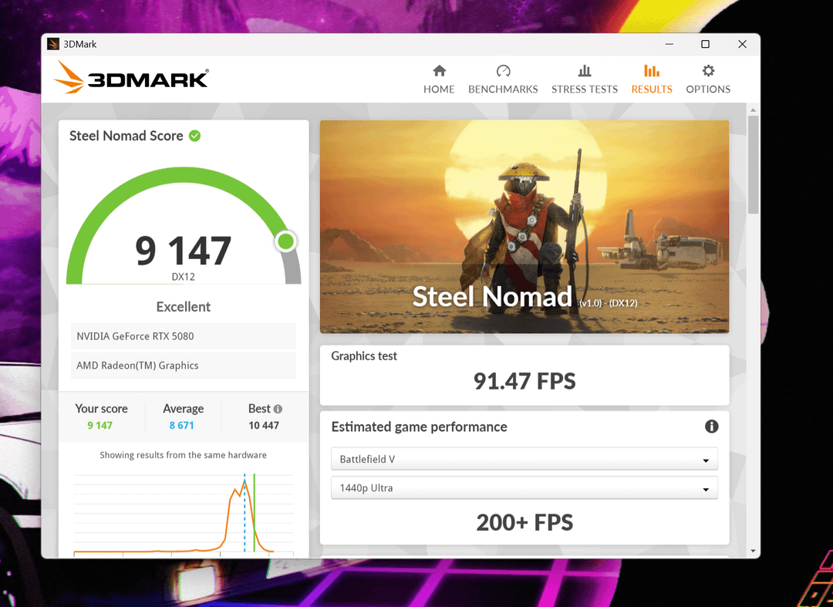Click the vertical scrollbar thumb
Screen dimensions: 833x607
pyautogui.click(x=753, y=164)
